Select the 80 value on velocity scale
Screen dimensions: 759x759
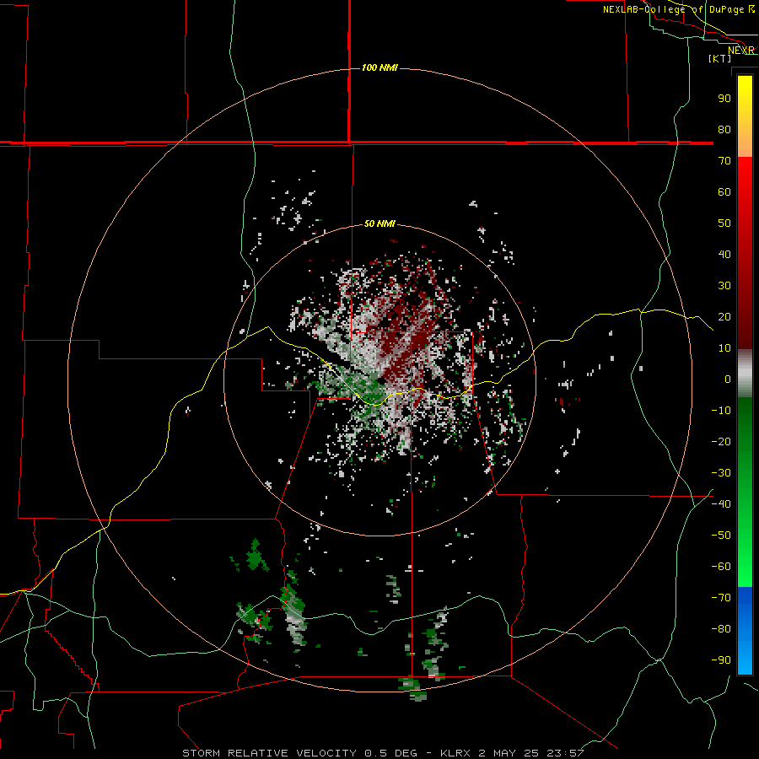(x=724, y=130)
